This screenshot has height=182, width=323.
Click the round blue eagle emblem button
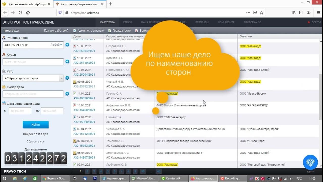[310, 162]
